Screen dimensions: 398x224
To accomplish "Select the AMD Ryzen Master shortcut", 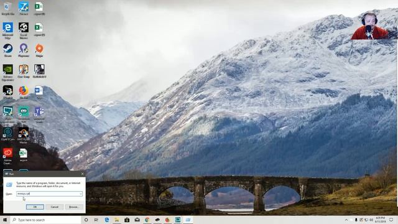I will [x=24, y=136].
